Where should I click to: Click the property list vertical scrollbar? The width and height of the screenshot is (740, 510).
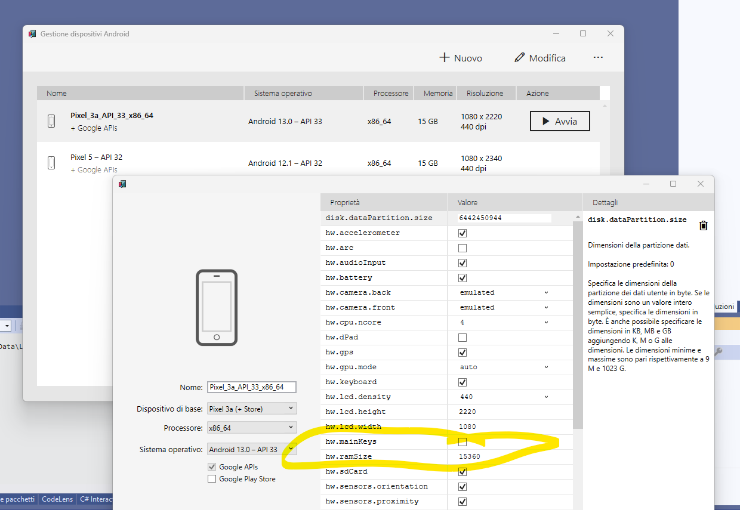point(577,325)
